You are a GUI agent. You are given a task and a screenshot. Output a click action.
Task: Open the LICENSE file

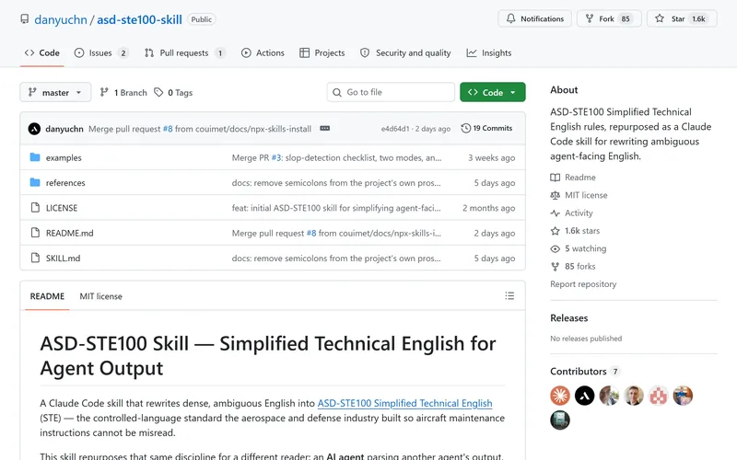coord(62,208)
